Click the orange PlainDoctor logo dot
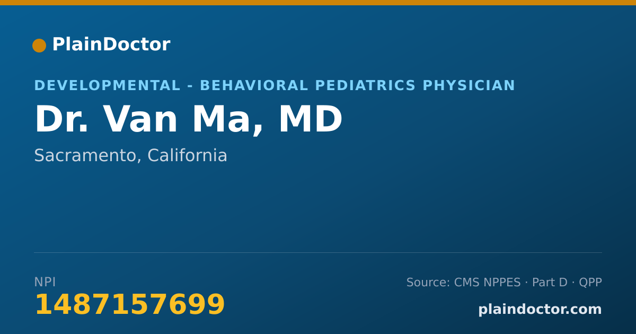636x334 pixels. pyautogui.click(x=39, y=46)
